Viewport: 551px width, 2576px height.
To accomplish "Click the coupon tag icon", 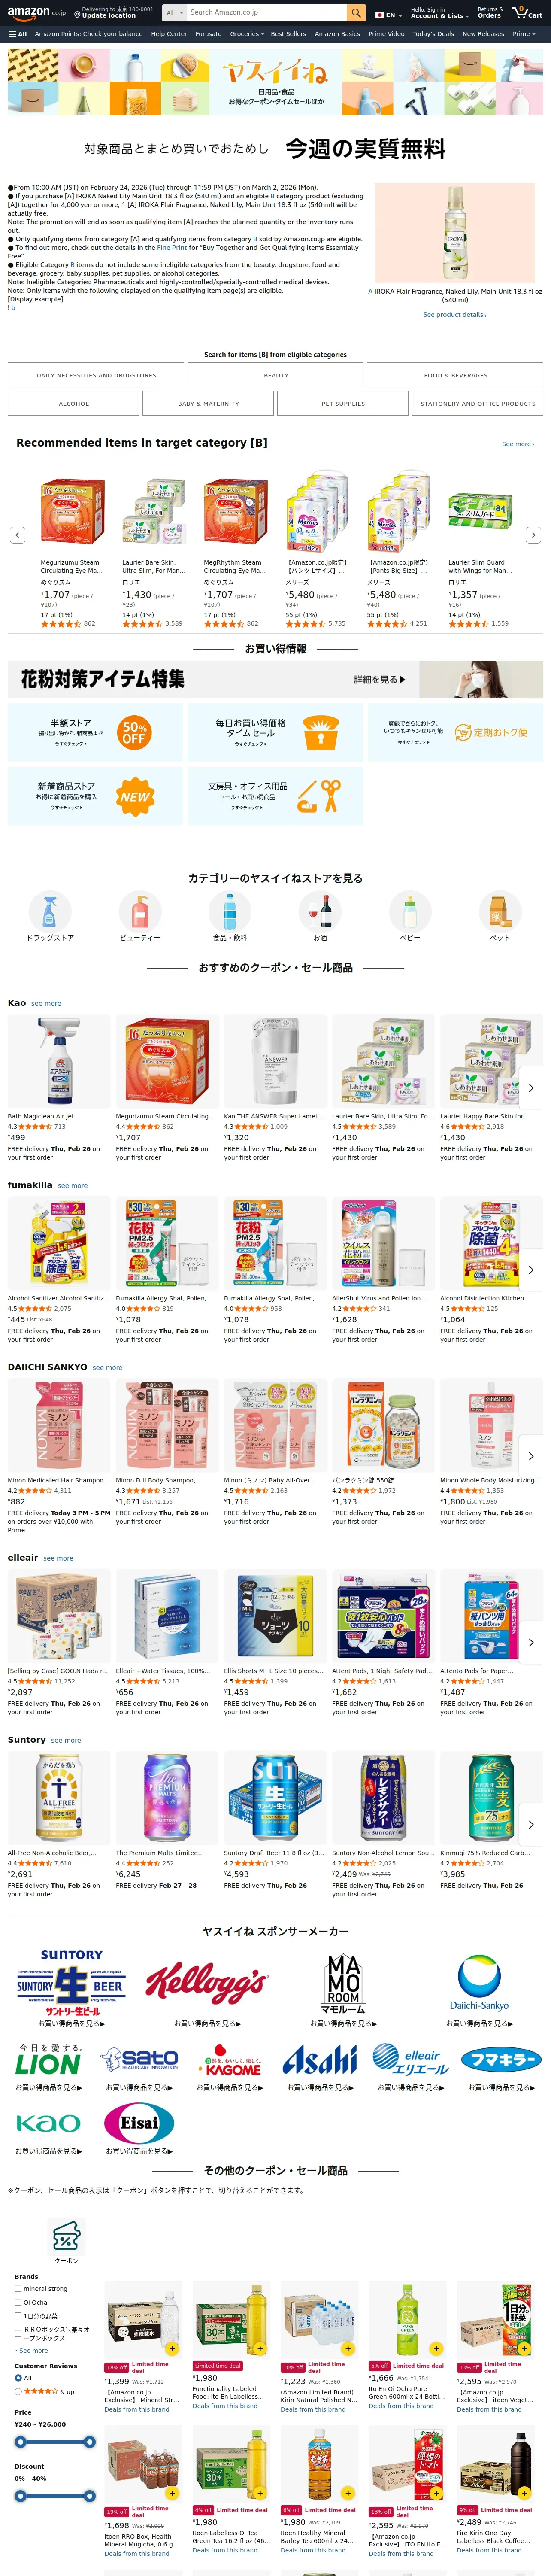I will pyautogui.click(x=66, y=2233).
